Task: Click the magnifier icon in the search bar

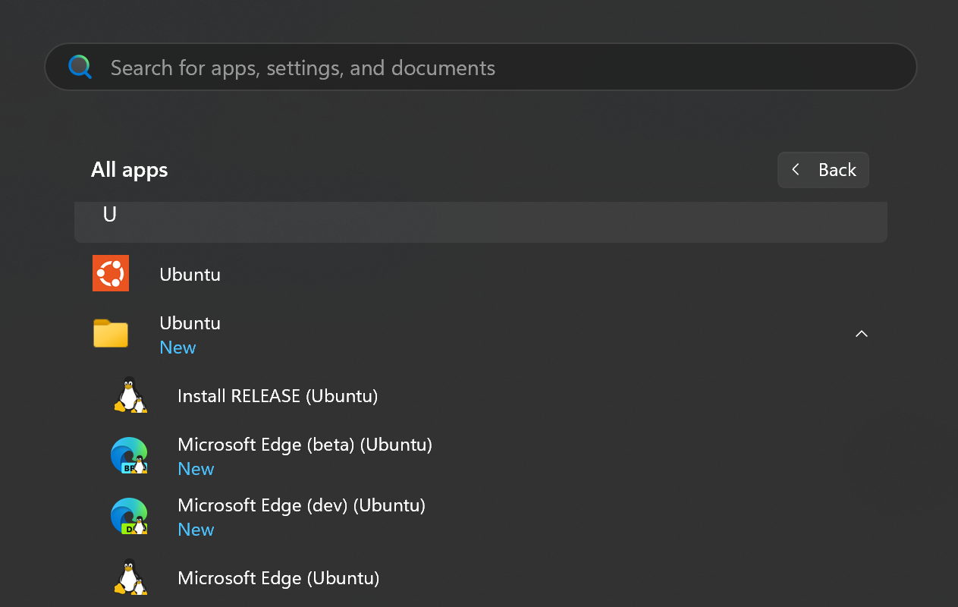Action: 80,68
